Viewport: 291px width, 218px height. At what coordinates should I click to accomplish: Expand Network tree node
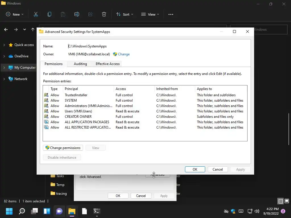pos(4,79)
